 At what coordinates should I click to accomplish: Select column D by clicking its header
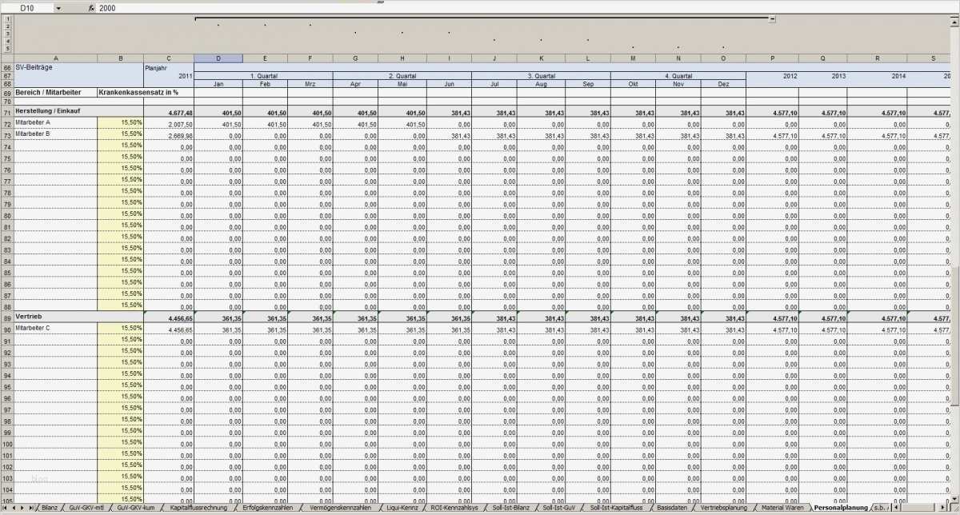coord(218,58)
